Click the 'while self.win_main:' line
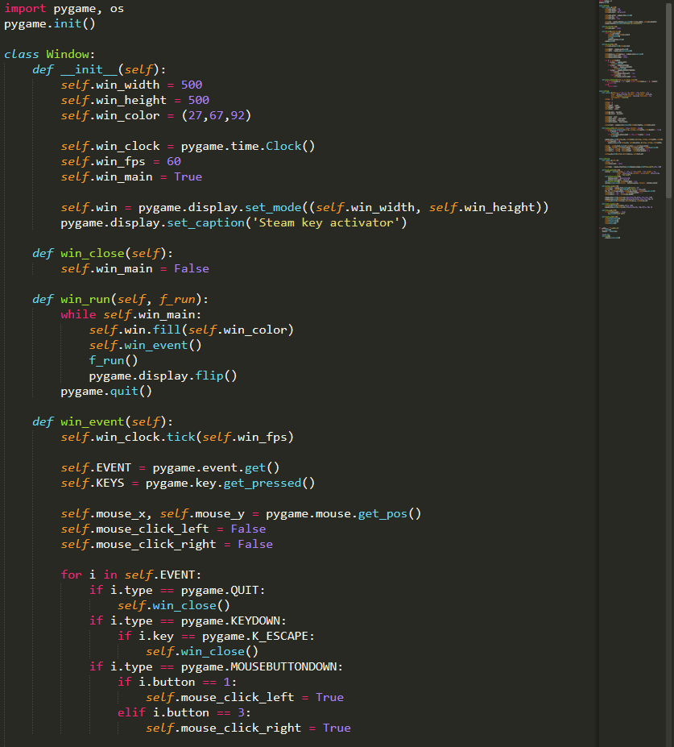 [x=131, y=314]
